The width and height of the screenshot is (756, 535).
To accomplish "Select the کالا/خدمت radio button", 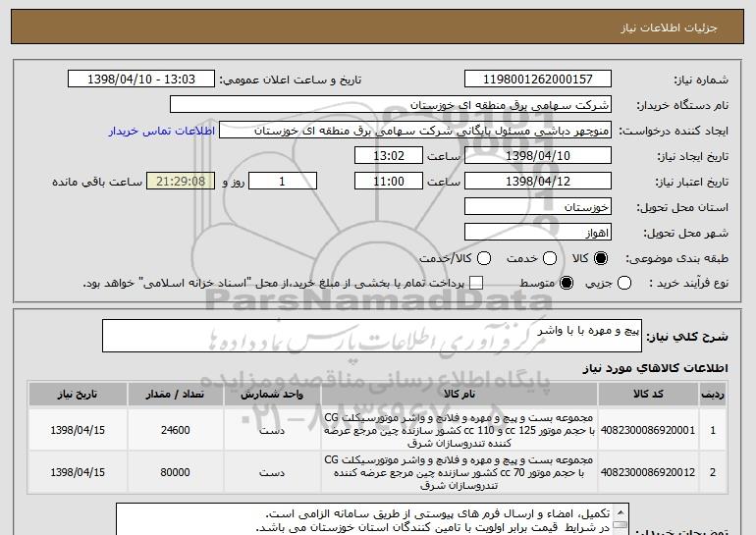I will click(x=484, y=258).
